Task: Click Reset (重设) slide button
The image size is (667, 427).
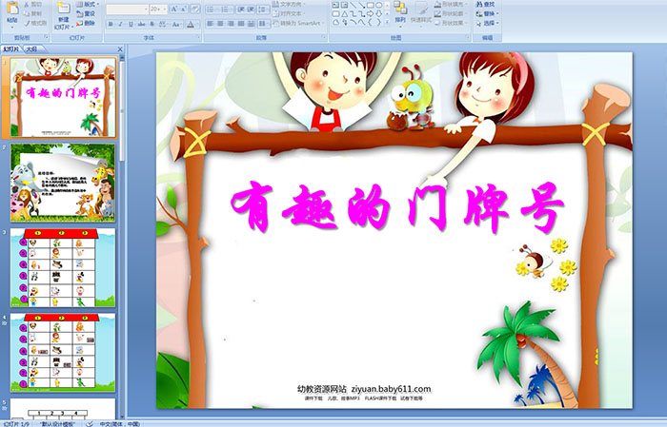Action: 86,13
